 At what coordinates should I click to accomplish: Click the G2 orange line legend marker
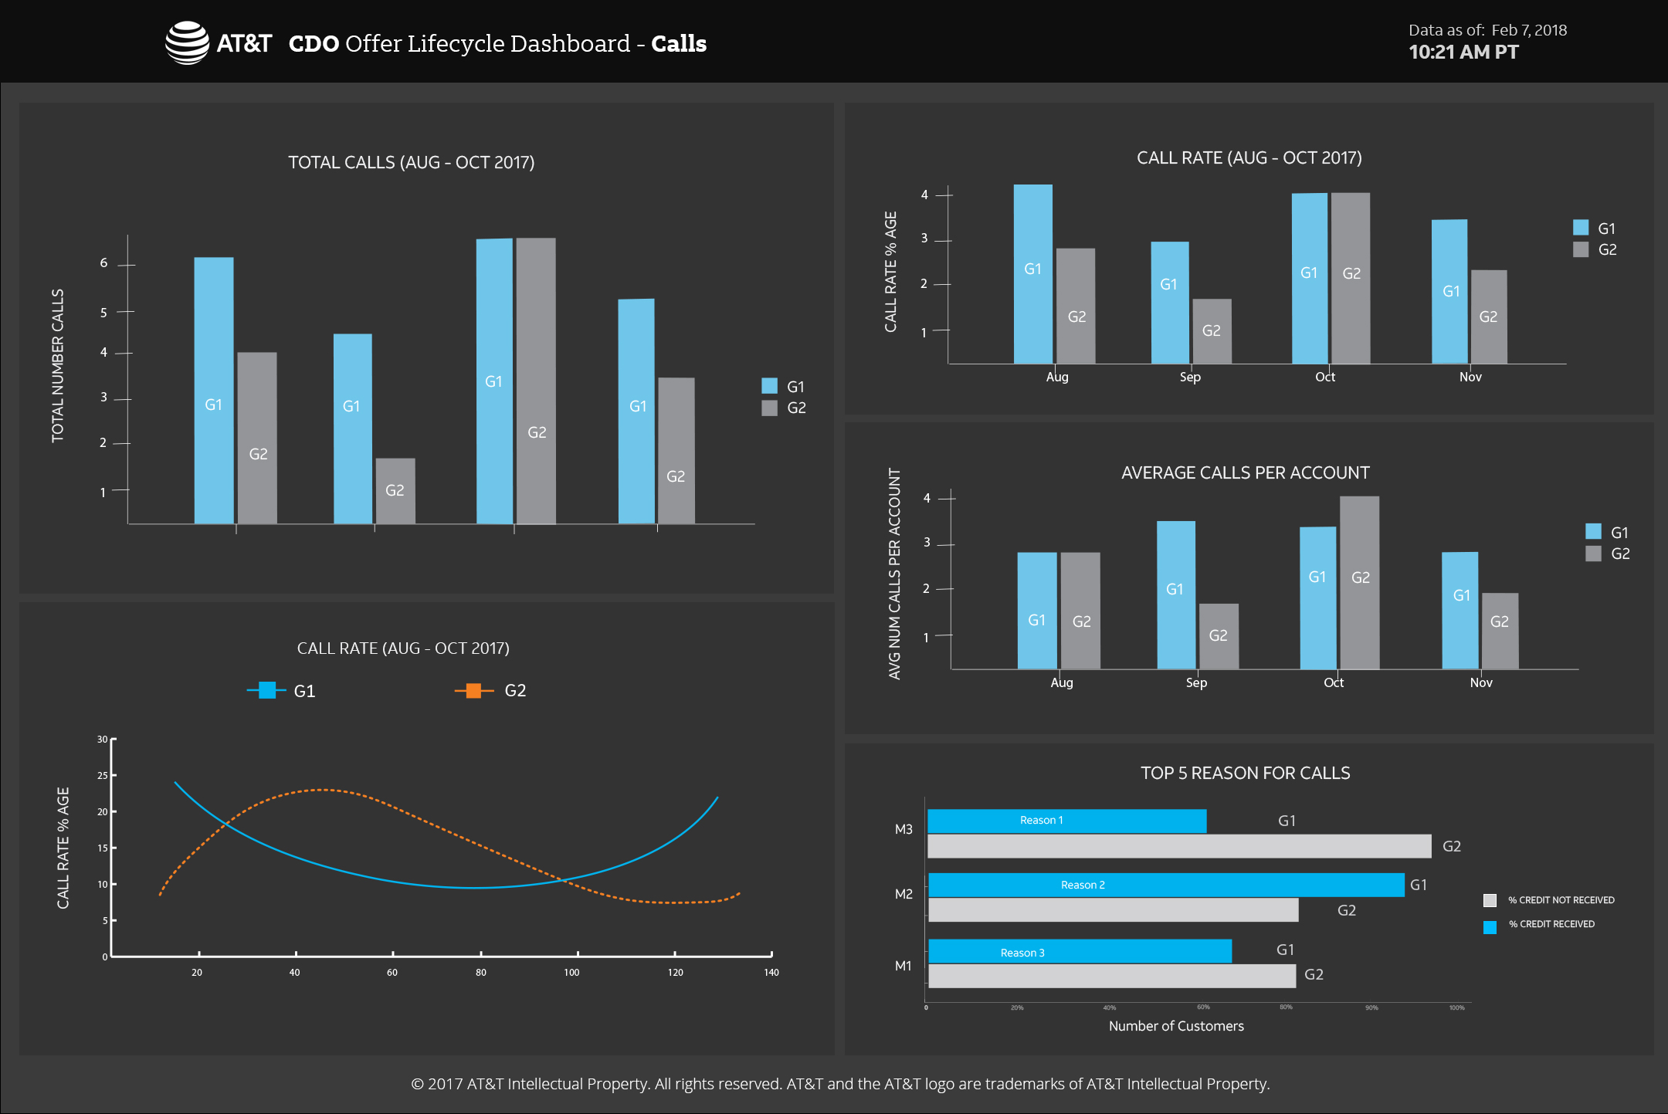tap(474, 690)
